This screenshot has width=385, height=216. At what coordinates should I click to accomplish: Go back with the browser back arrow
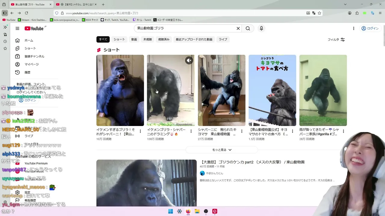point(12,13)
